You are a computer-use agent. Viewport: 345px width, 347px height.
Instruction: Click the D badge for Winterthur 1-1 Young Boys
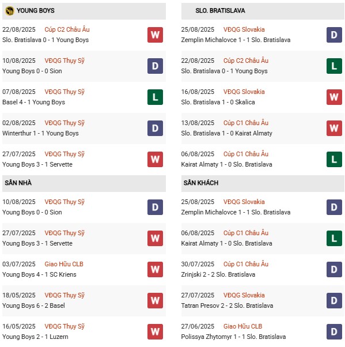tap(155, 128)
